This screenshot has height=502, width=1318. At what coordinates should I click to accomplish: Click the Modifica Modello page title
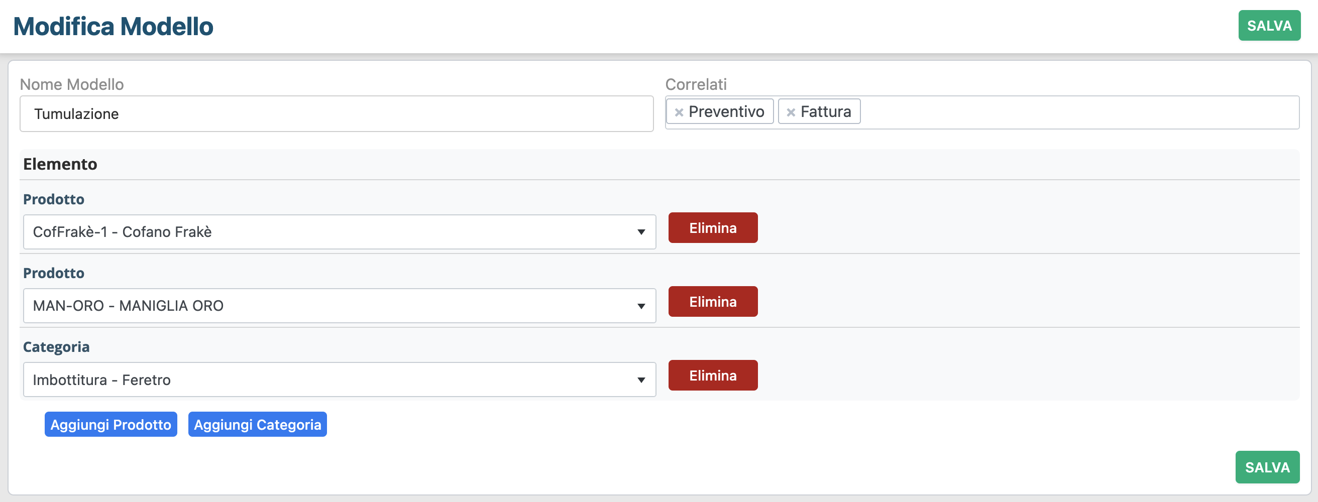coord(113,27)
